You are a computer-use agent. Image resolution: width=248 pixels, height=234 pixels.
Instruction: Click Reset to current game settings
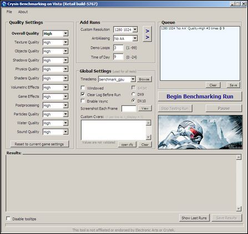39,144
